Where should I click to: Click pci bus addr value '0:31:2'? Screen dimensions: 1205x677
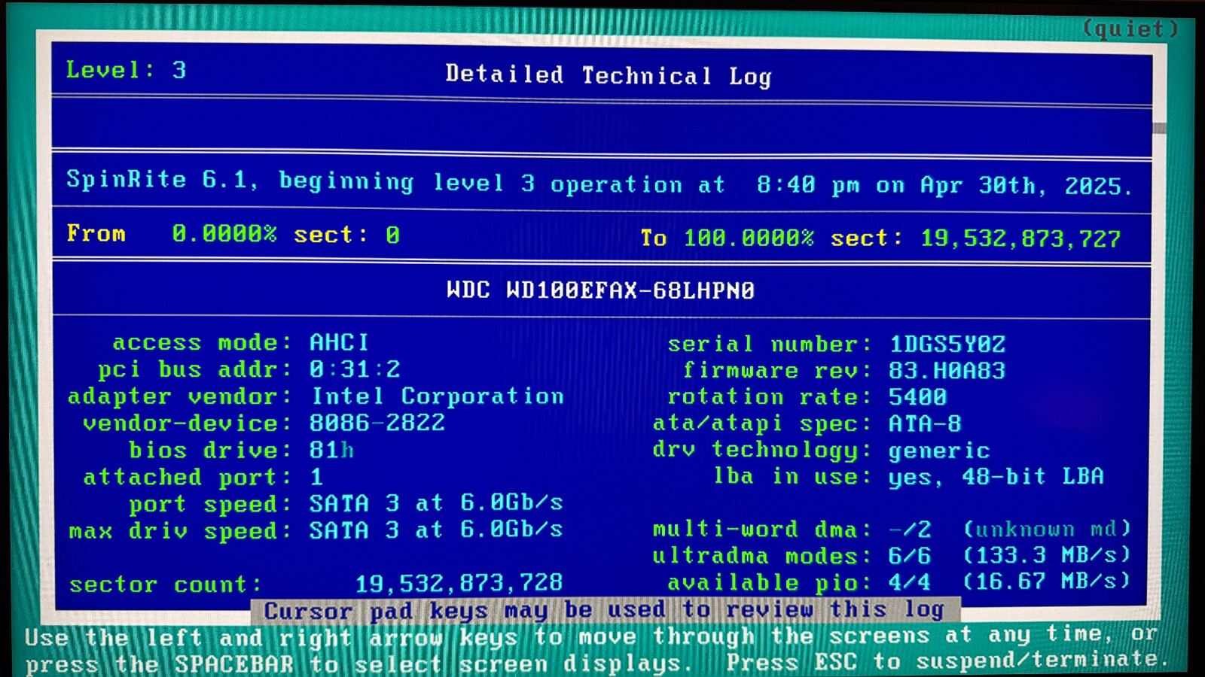tap(355, 369)
